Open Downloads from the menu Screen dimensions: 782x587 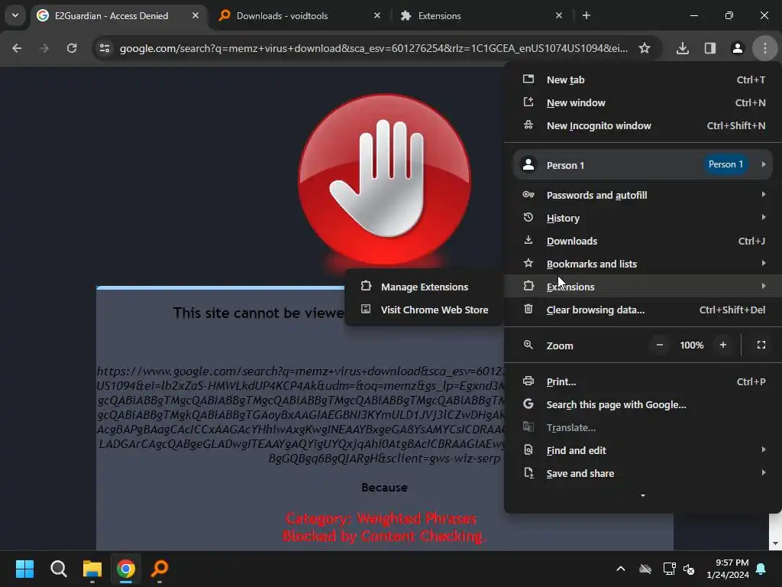(643, 241)
